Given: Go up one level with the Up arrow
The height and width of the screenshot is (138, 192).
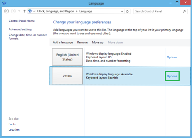Looking at the screenshot, I should click(x=24, y=11).
